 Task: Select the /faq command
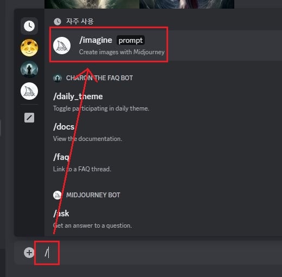coord(61,157)
